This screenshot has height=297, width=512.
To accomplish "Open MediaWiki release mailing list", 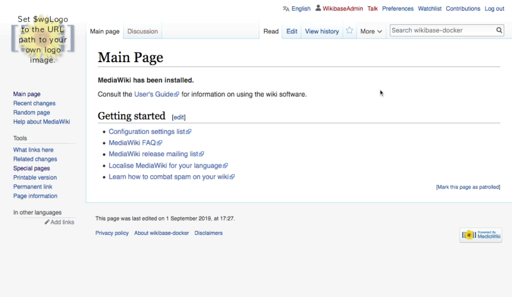I will tap(156, 154).
